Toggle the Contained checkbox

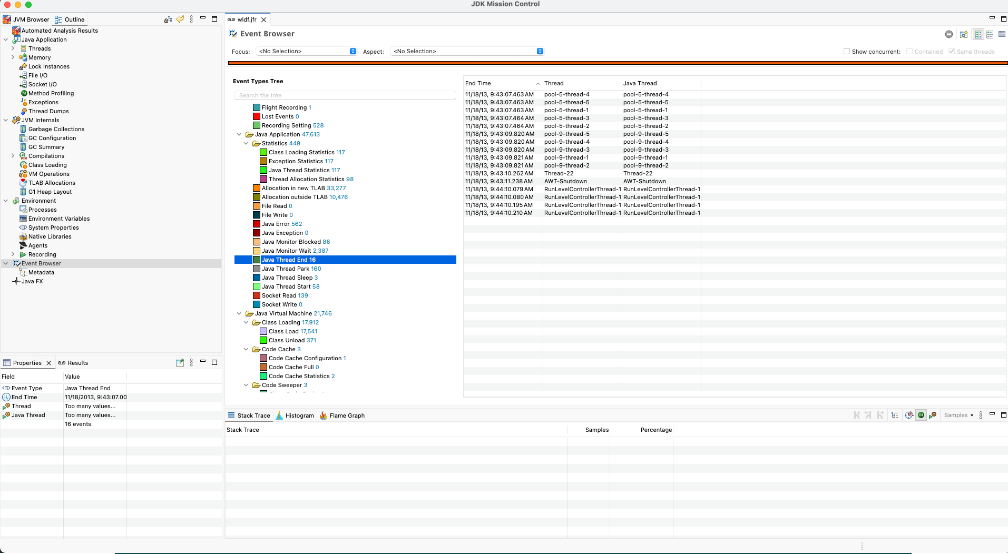[909, 52]
